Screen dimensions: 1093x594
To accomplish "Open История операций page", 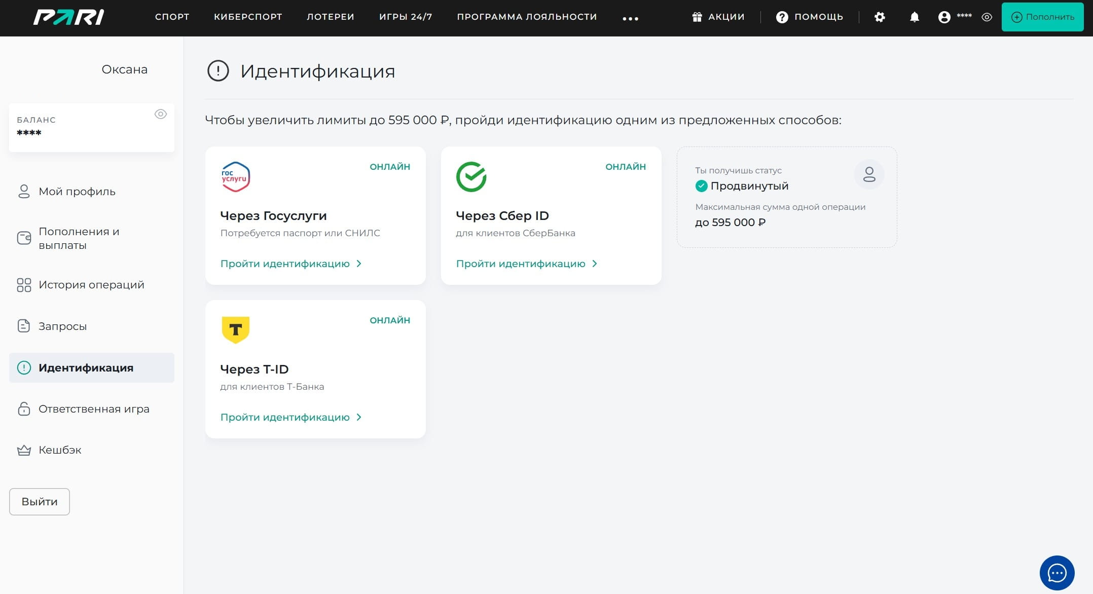I will (92, 285).
